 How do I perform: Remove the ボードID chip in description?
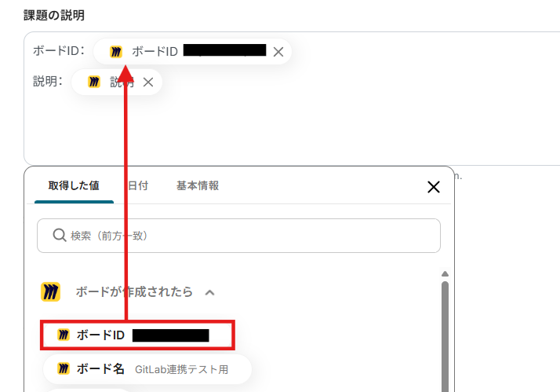278,52
